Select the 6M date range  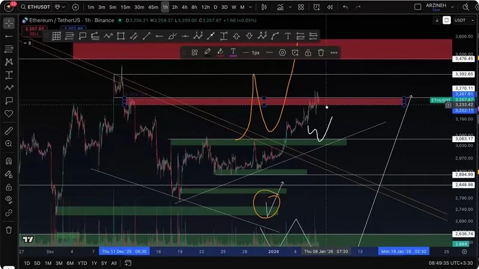coord(70,263)
